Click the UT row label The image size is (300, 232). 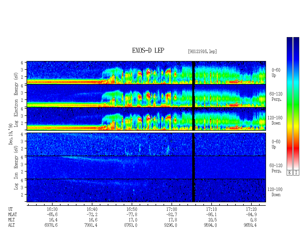click(x=10, y=209)
